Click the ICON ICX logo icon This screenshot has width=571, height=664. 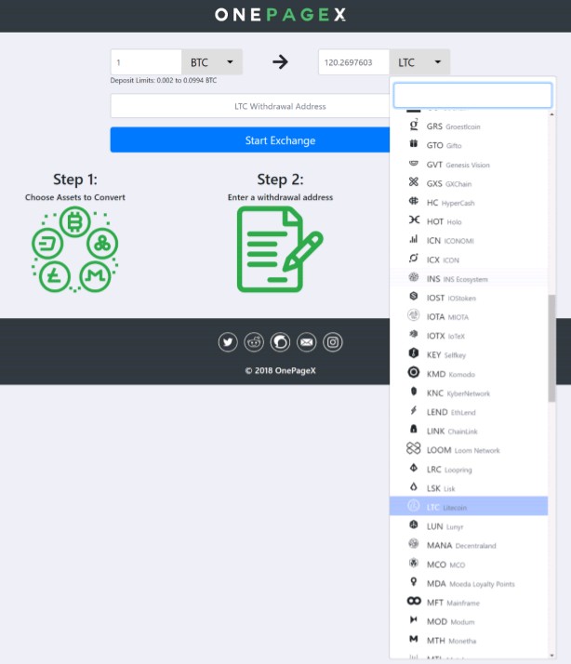pos(414,259)
